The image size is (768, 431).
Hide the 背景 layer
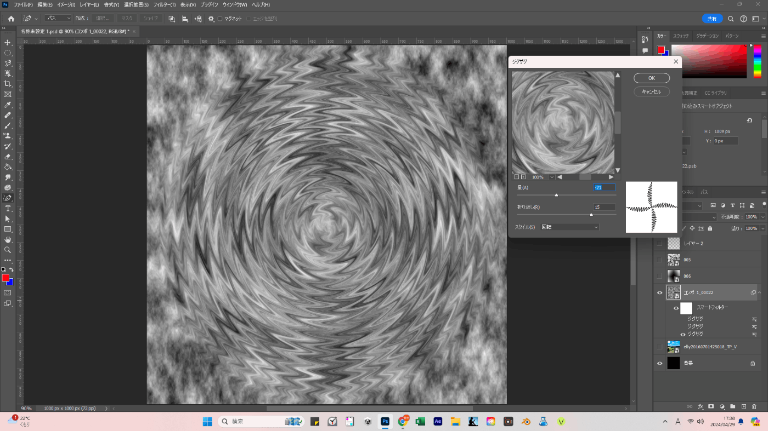pyautogui.click(x=660, y=363)
